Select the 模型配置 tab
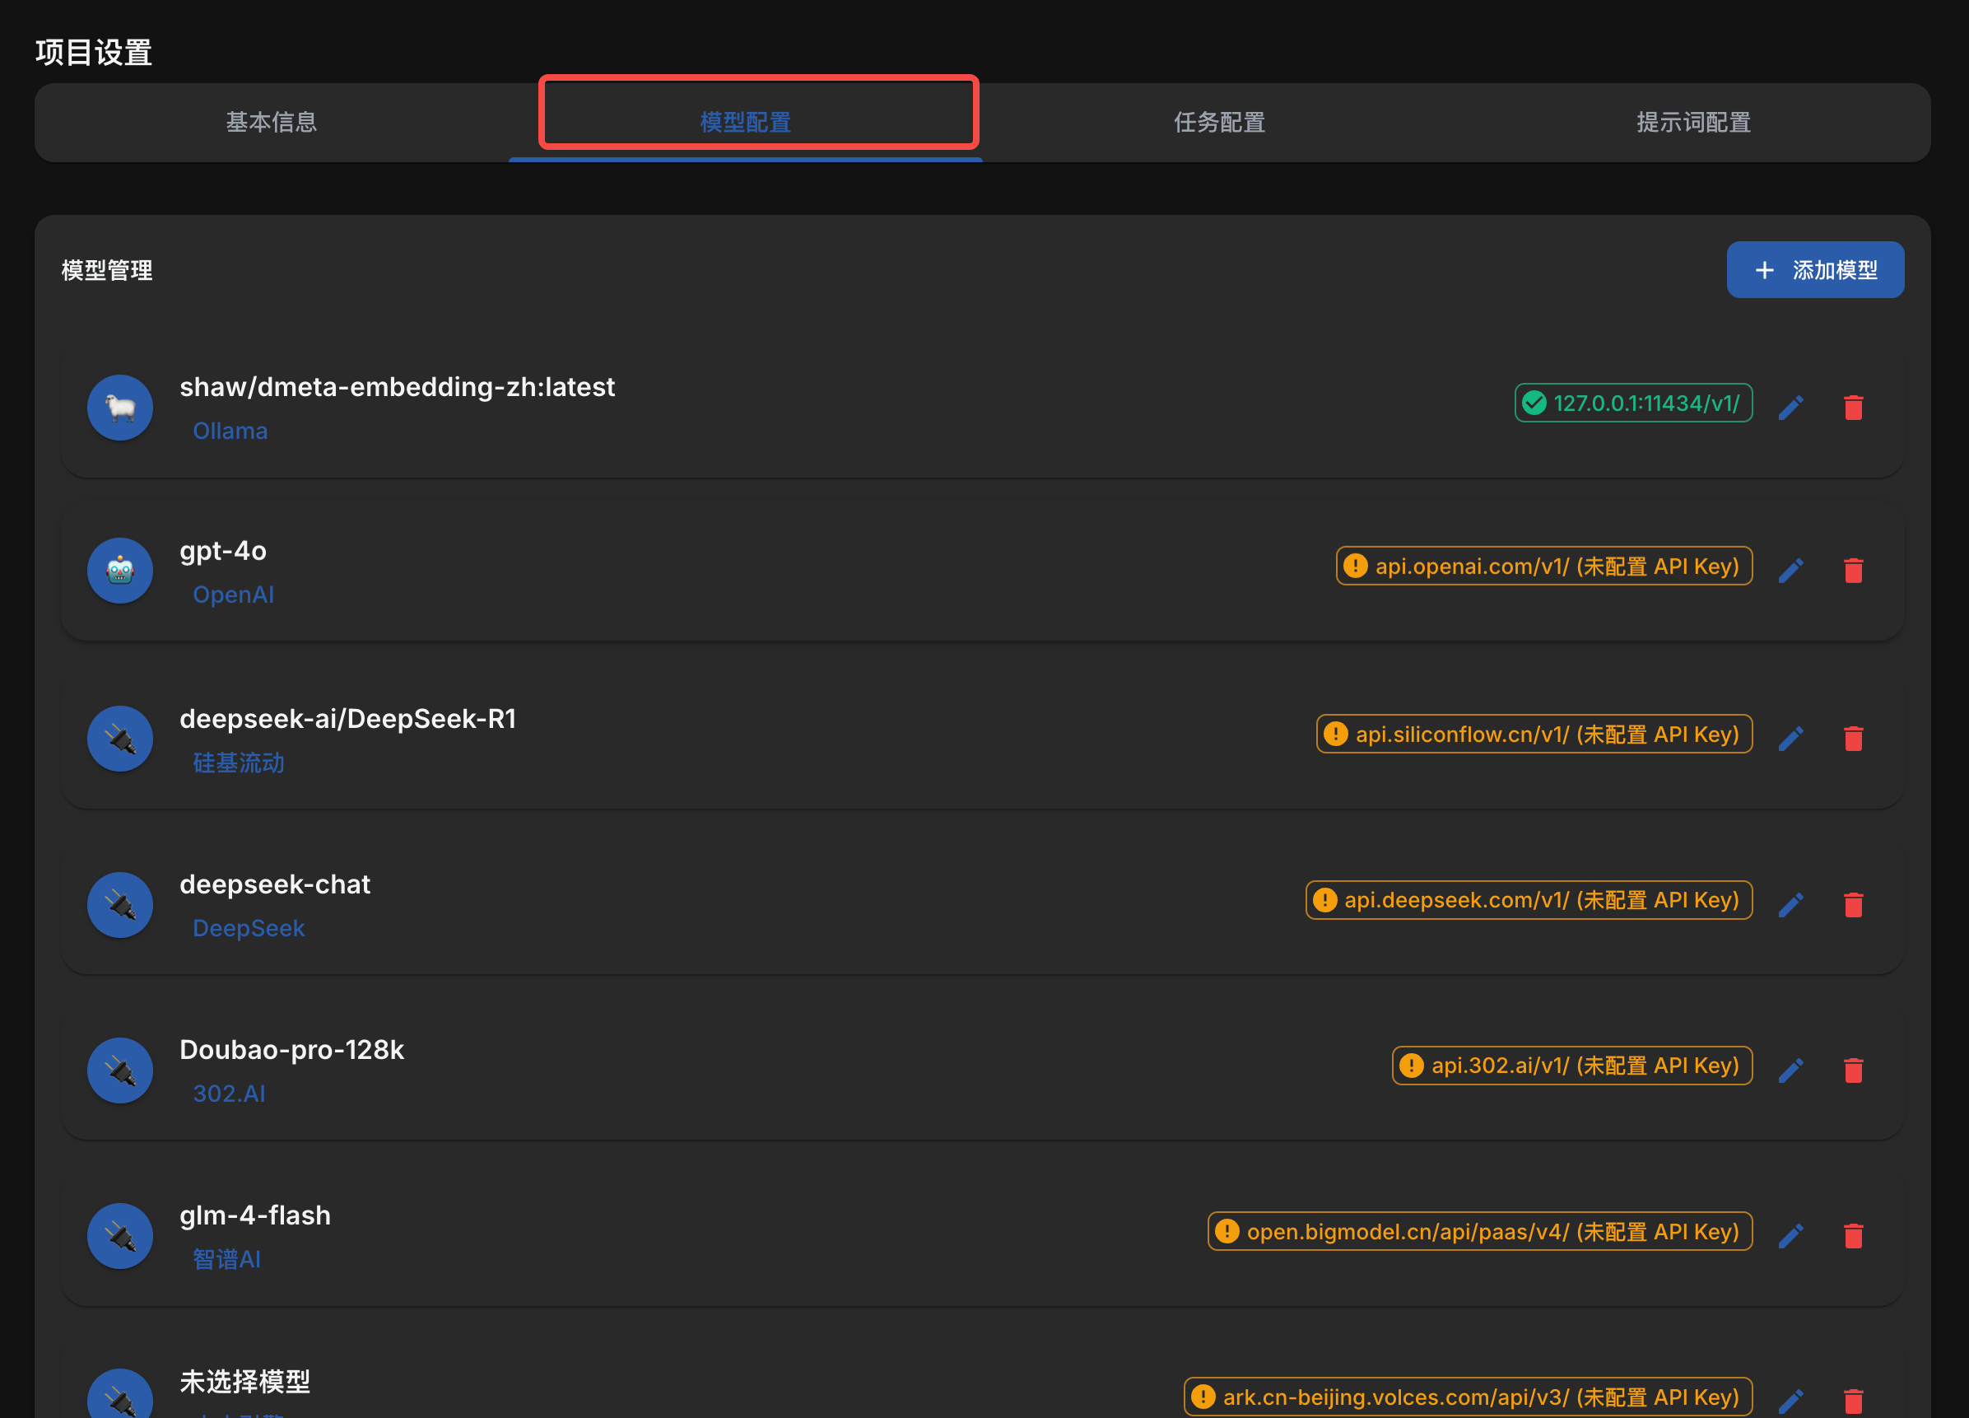Screen dimensions: 1969x1418 [x=745, y=123]
